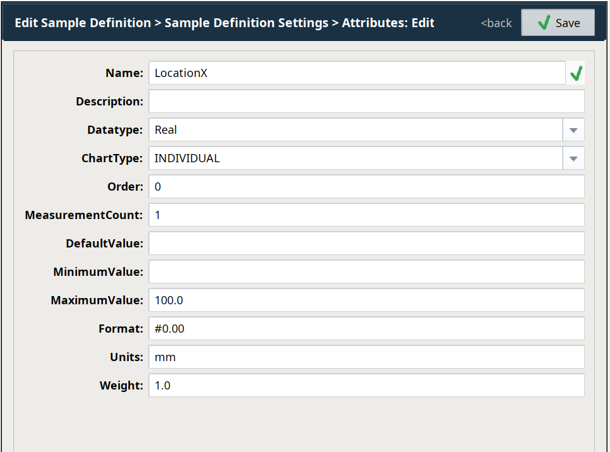Image resolution: width=610 pixels, height=452 pixels.
Task: Click 'Attributes: Edit' in the breadcrumb
Action: click(x=388, y=23)
